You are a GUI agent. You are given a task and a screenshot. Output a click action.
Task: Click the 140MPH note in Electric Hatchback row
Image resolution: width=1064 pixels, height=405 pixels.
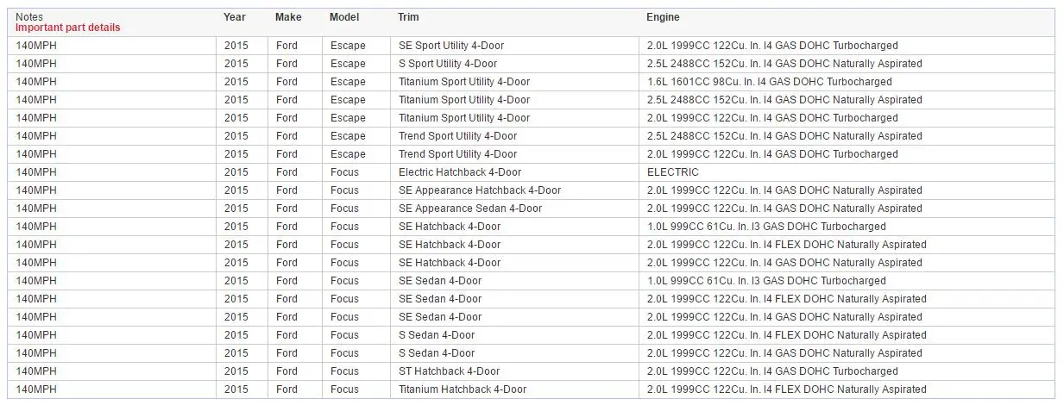pos(36,172)
